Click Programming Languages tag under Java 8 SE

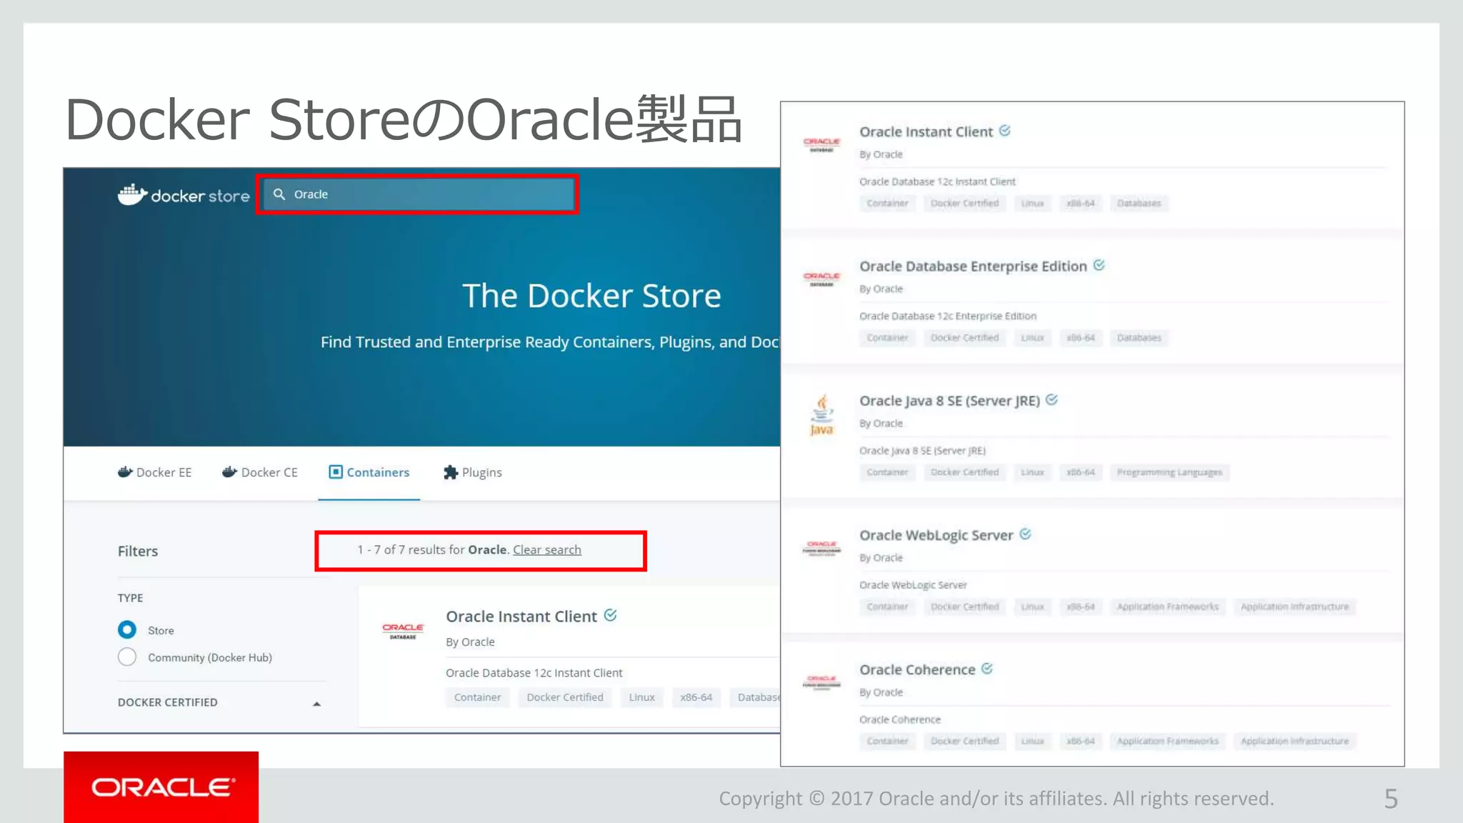[1169, 472]
